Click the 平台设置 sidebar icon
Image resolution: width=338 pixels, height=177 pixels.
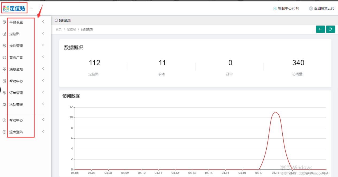click(4, 22)
